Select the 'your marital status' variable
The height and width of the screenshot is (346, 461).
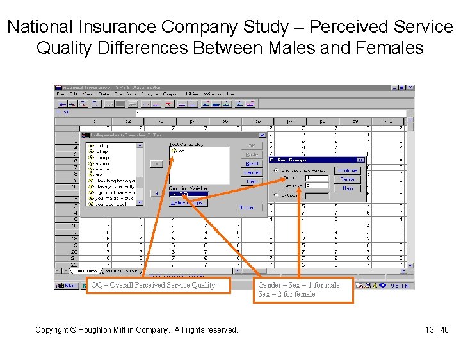111,198
